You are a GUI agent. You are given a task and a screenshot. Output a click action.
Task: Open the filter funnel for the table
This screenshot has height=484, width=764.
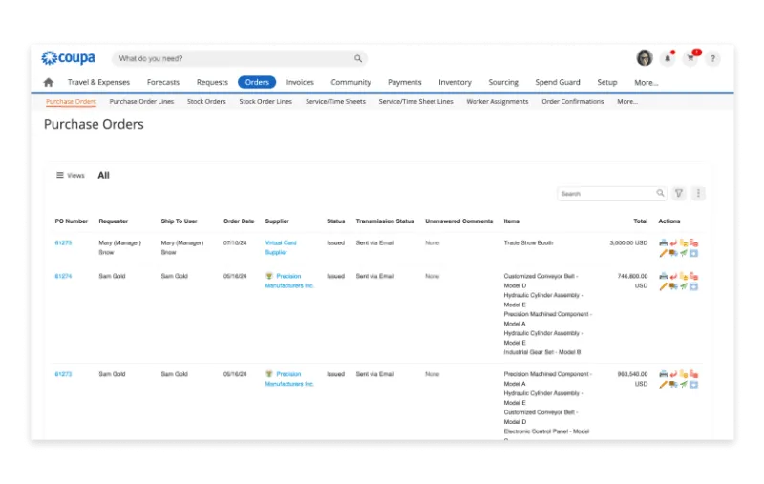pyautogui.click(x=679, y=193)
